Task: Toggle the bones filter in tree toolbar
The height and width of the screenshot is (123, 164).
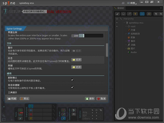Action: [x=117, y=14]
